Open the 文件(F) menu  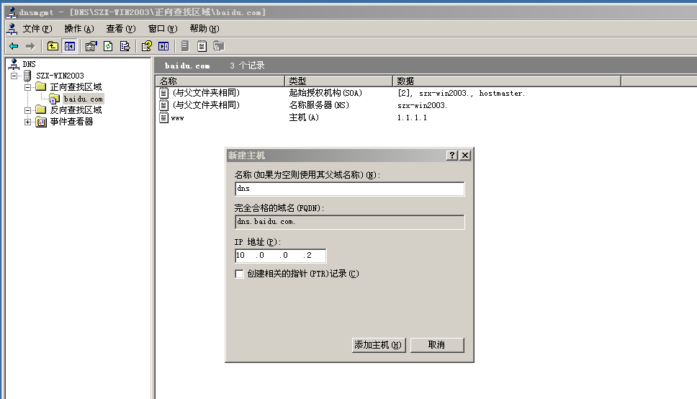37,29
